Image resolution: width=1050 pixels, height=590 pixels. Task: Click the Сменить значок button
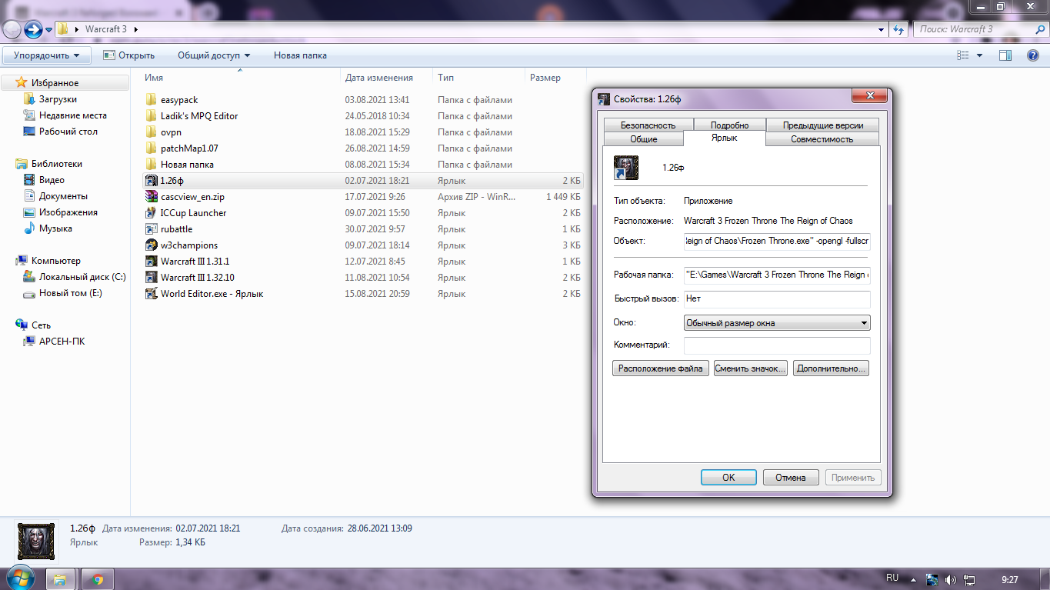[751, 368]
